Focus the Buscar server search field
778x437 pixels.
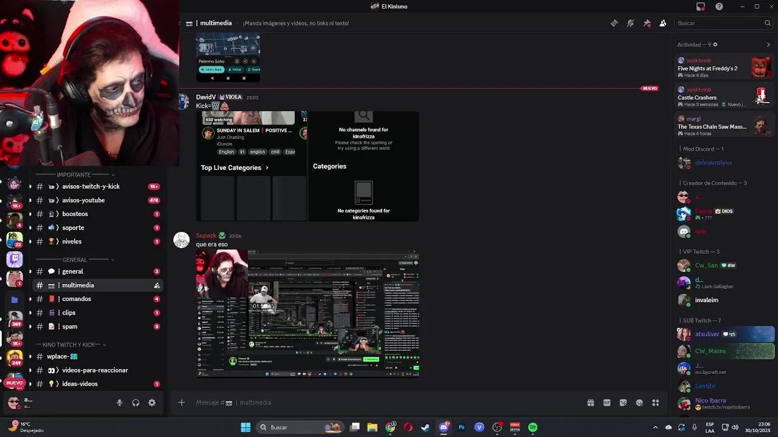click(x=723, y=23)
